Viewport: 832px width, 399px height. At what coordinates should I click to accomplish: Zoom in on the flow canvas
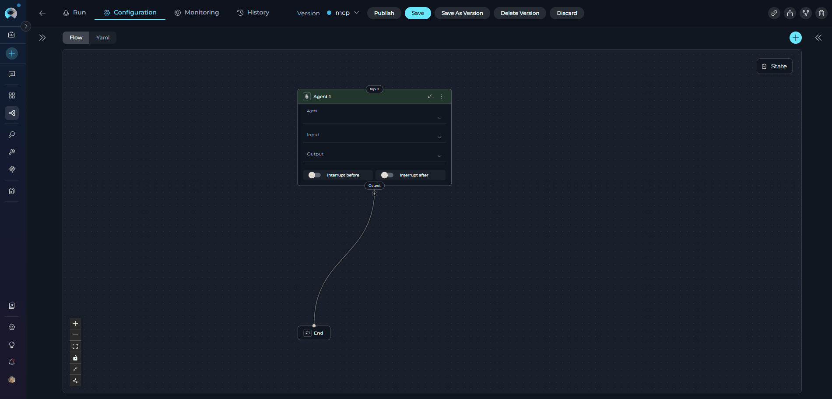coord(75,324)
